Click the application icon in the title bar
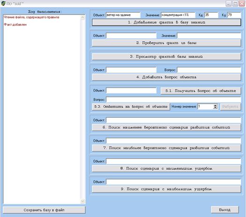Viewport: 246px width, 217px height. point(3,3)
